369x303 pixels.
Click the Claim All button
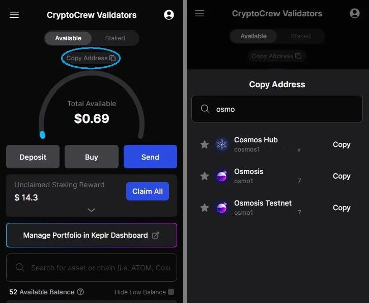click(148, 191)
